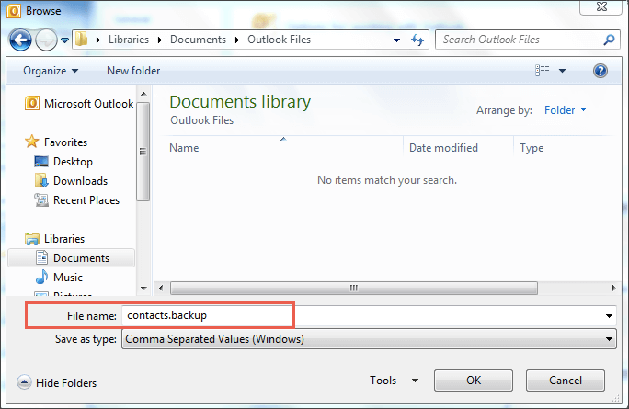This screenshot has width=629, height=409.
Task: Close the Browse dialog
Action: 601,6
